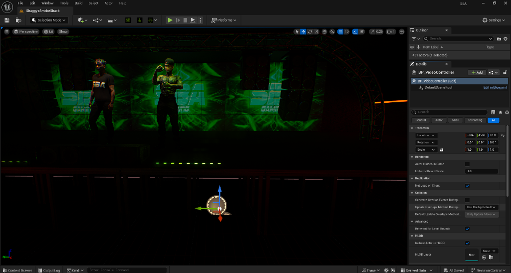Open the Edit in Blueprint link

click(495, 88)
